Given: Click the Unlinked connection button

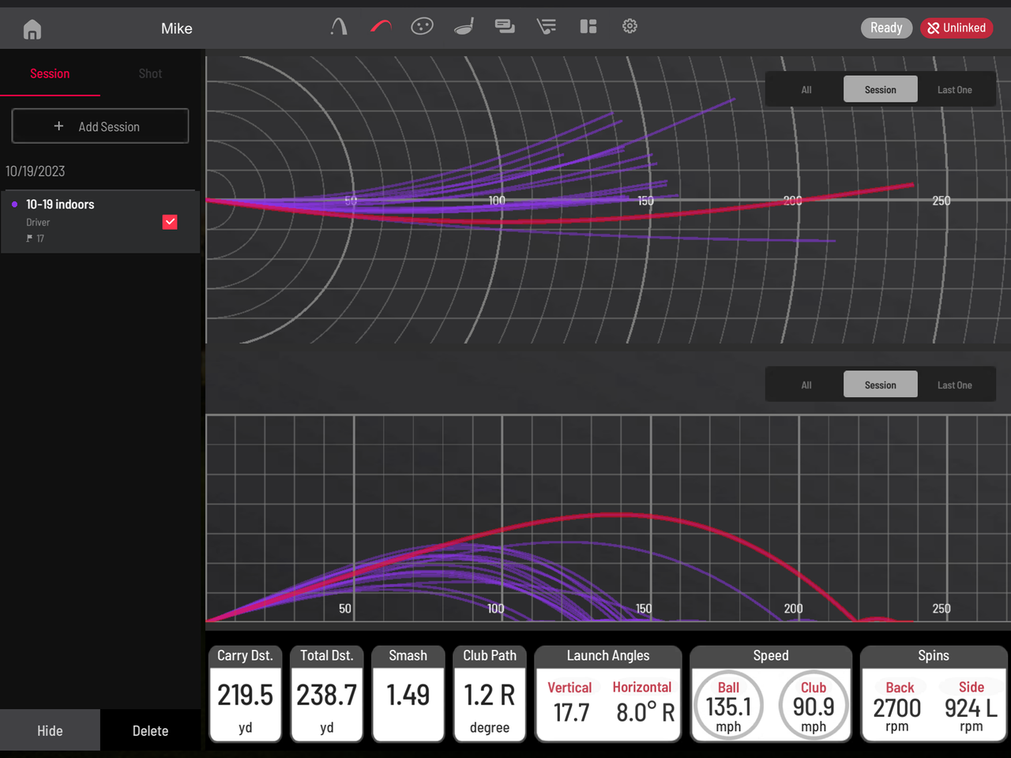Looking at the screenshot, I should (957, 28).
